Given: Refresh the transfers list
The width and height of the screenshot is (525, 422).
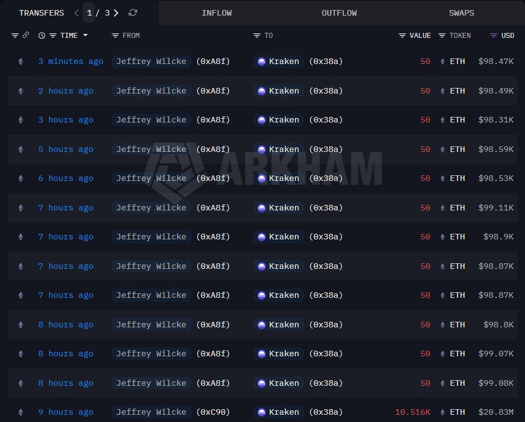Looking at the screenshot, I should pos(133,13).
